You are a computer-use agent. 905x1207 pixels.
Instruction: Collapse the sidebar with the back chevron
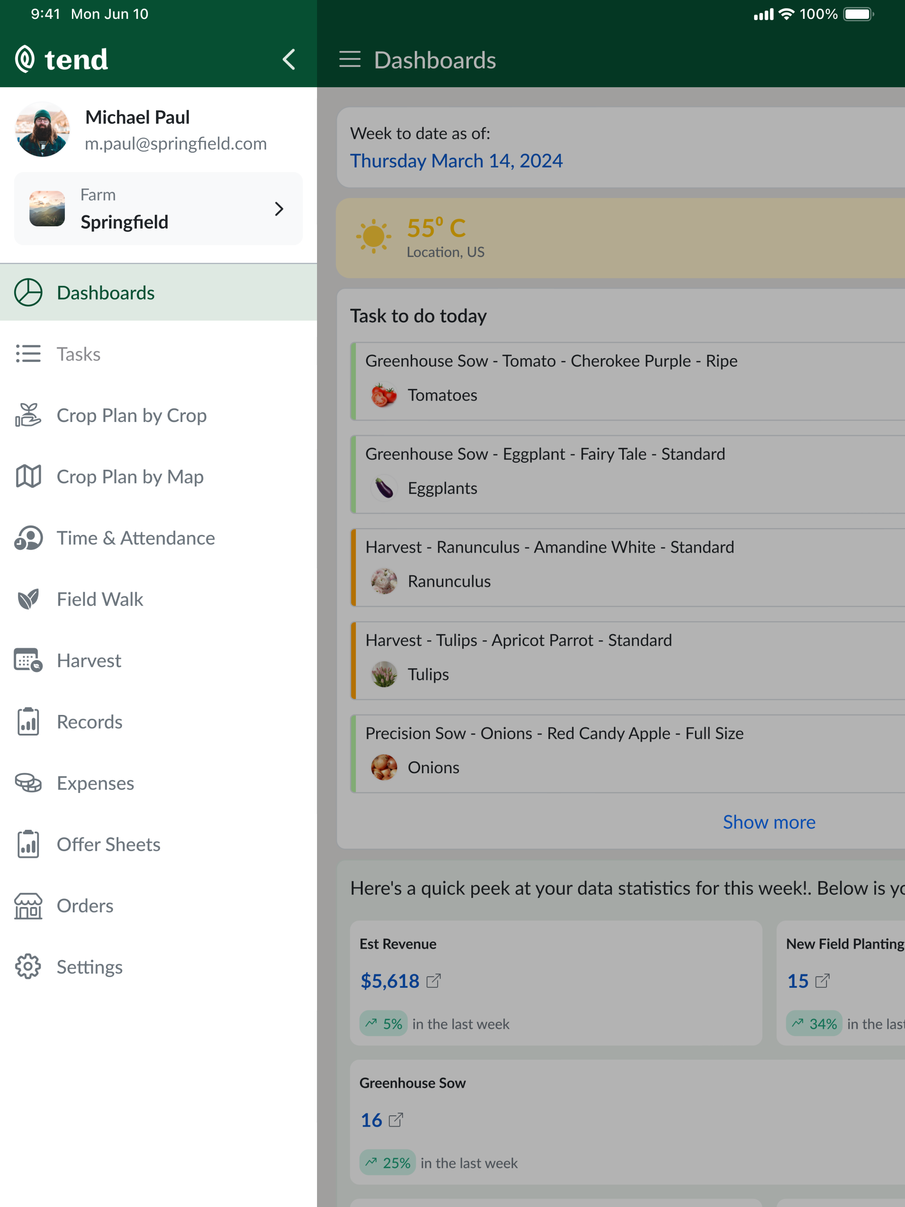tap(289, 59)
